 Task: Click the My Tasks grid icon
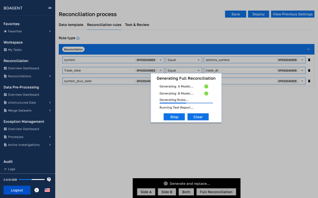tap(5, 50)
